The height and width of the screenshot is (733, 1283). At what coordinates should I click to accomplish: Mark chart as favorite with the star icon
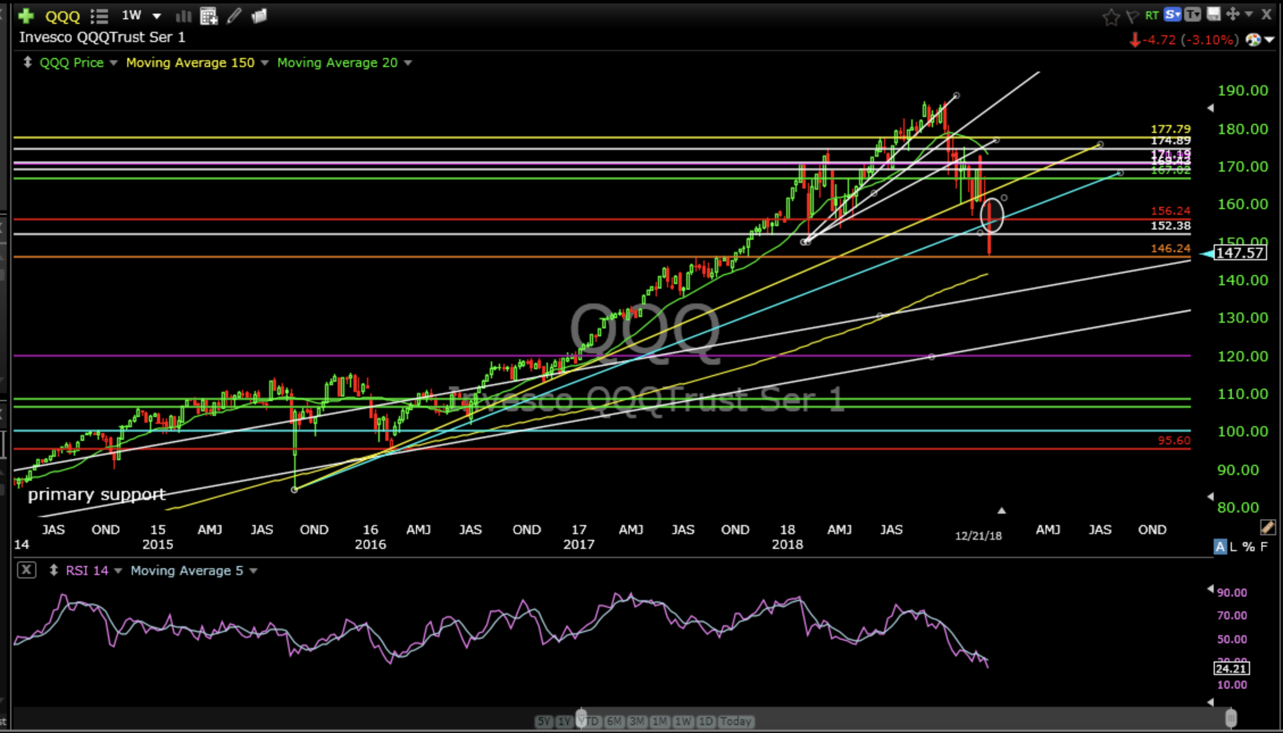coord(1110,16)
